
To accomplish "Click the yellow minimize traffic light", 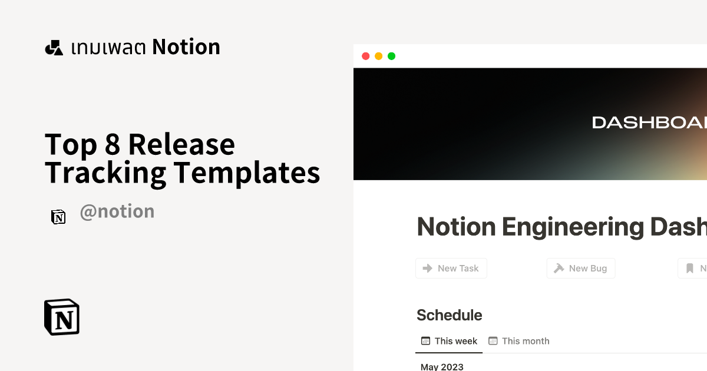I will click(378, 56).
